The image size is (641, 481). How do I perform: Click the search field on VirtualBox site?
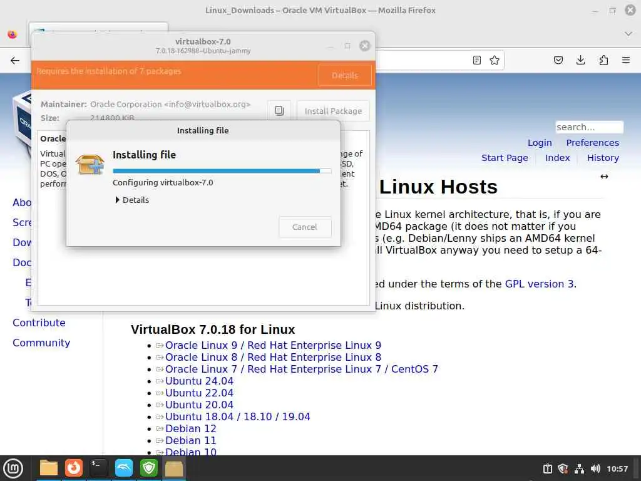coord(589,127)
